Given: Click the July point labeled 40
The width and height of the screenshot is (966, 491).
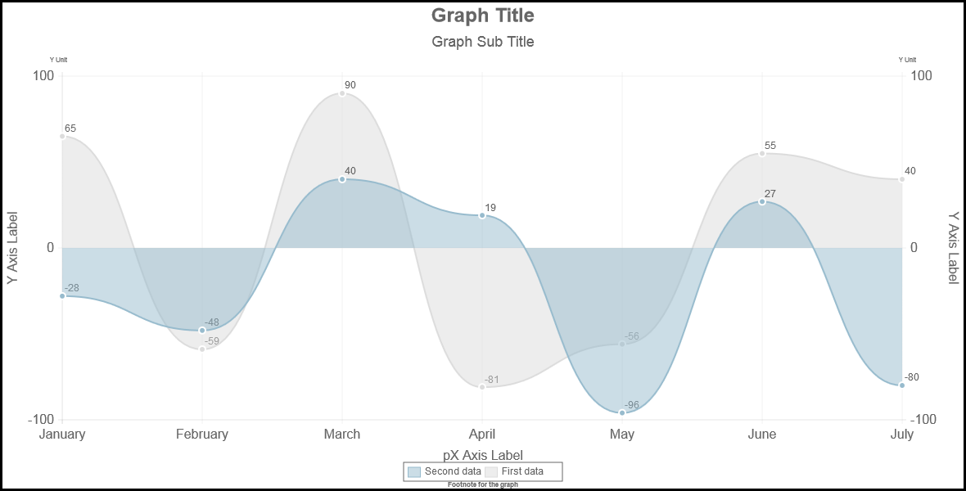Looking at the screenshot, I should click(902, 179).
